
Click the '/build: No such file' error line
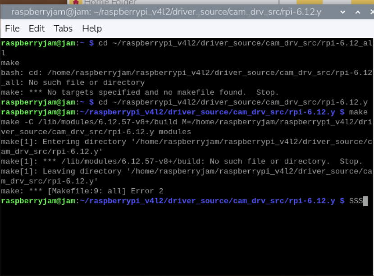(180, 162)
